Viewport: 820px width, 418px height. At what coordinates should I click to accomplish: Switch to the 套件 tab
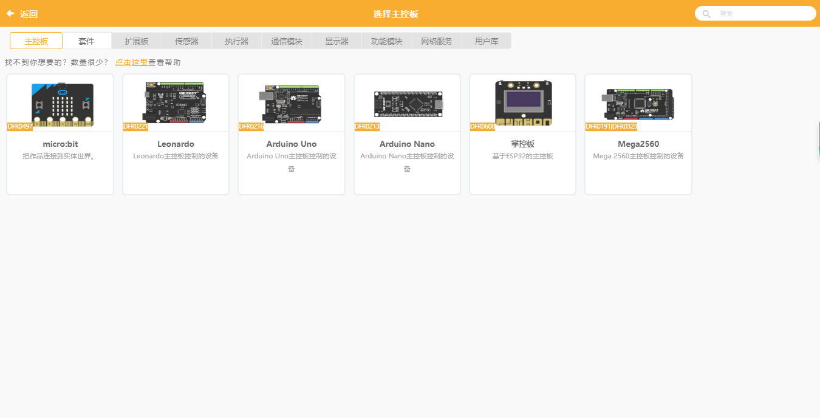[x=87, y=41]
